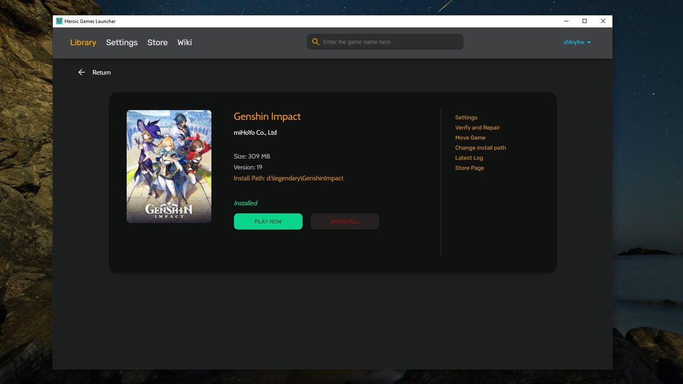Viewport: 683px width, 384px height.
Task: Click the Size: 309 MB text
Action: pos(252,156)
